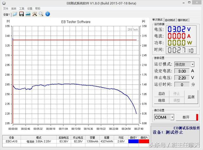Select the 设备1 toolbar label

coord(6,15)
